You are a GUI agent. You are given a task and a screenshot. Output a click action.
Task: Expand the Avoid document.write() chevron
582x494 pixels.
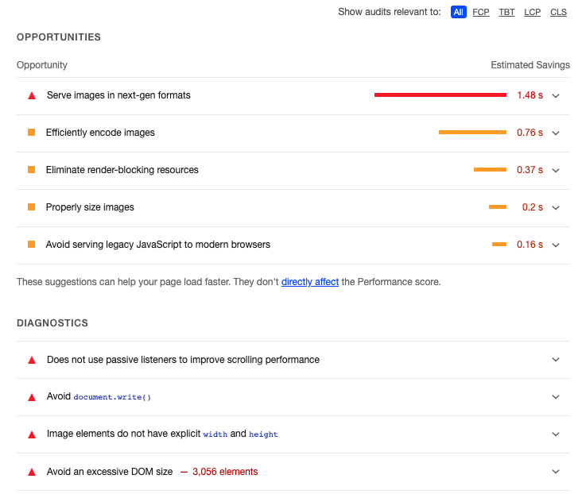556,397
